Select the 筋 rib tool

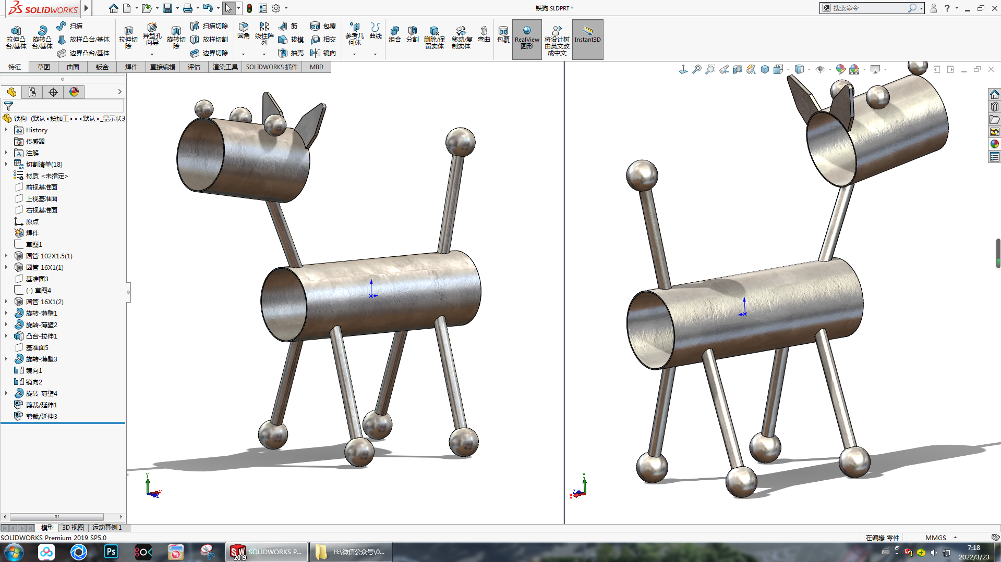point(288,26)
